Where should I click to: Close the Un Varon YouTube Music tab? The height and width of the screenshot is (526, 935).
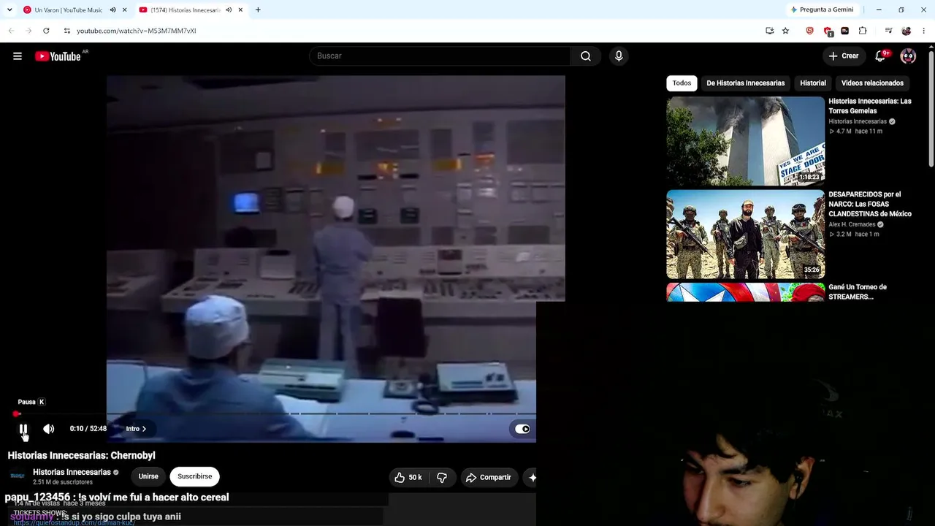pos(124,10)
